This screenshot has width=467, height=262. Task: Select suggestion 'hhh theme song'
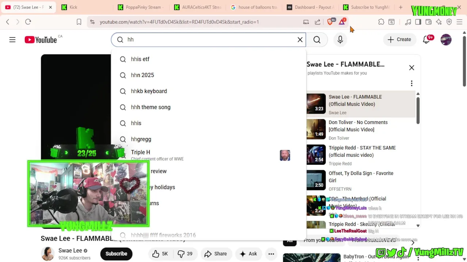pyautogui.click(x=208, y=107)
